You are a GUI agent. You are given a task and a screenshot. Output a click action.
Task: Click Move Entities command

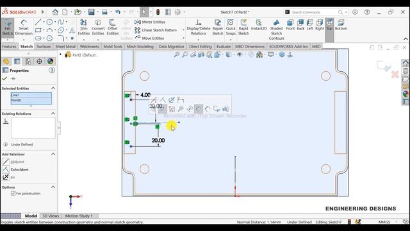coord(149,38)
